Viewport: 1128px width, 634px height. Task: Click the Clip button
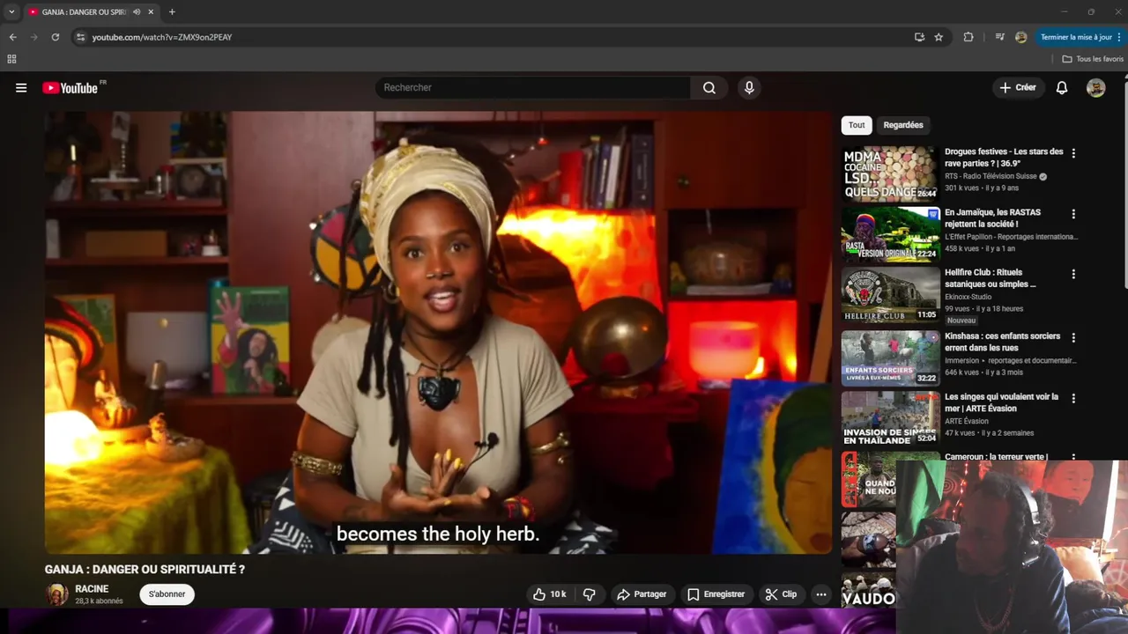[x=781, y=594]
